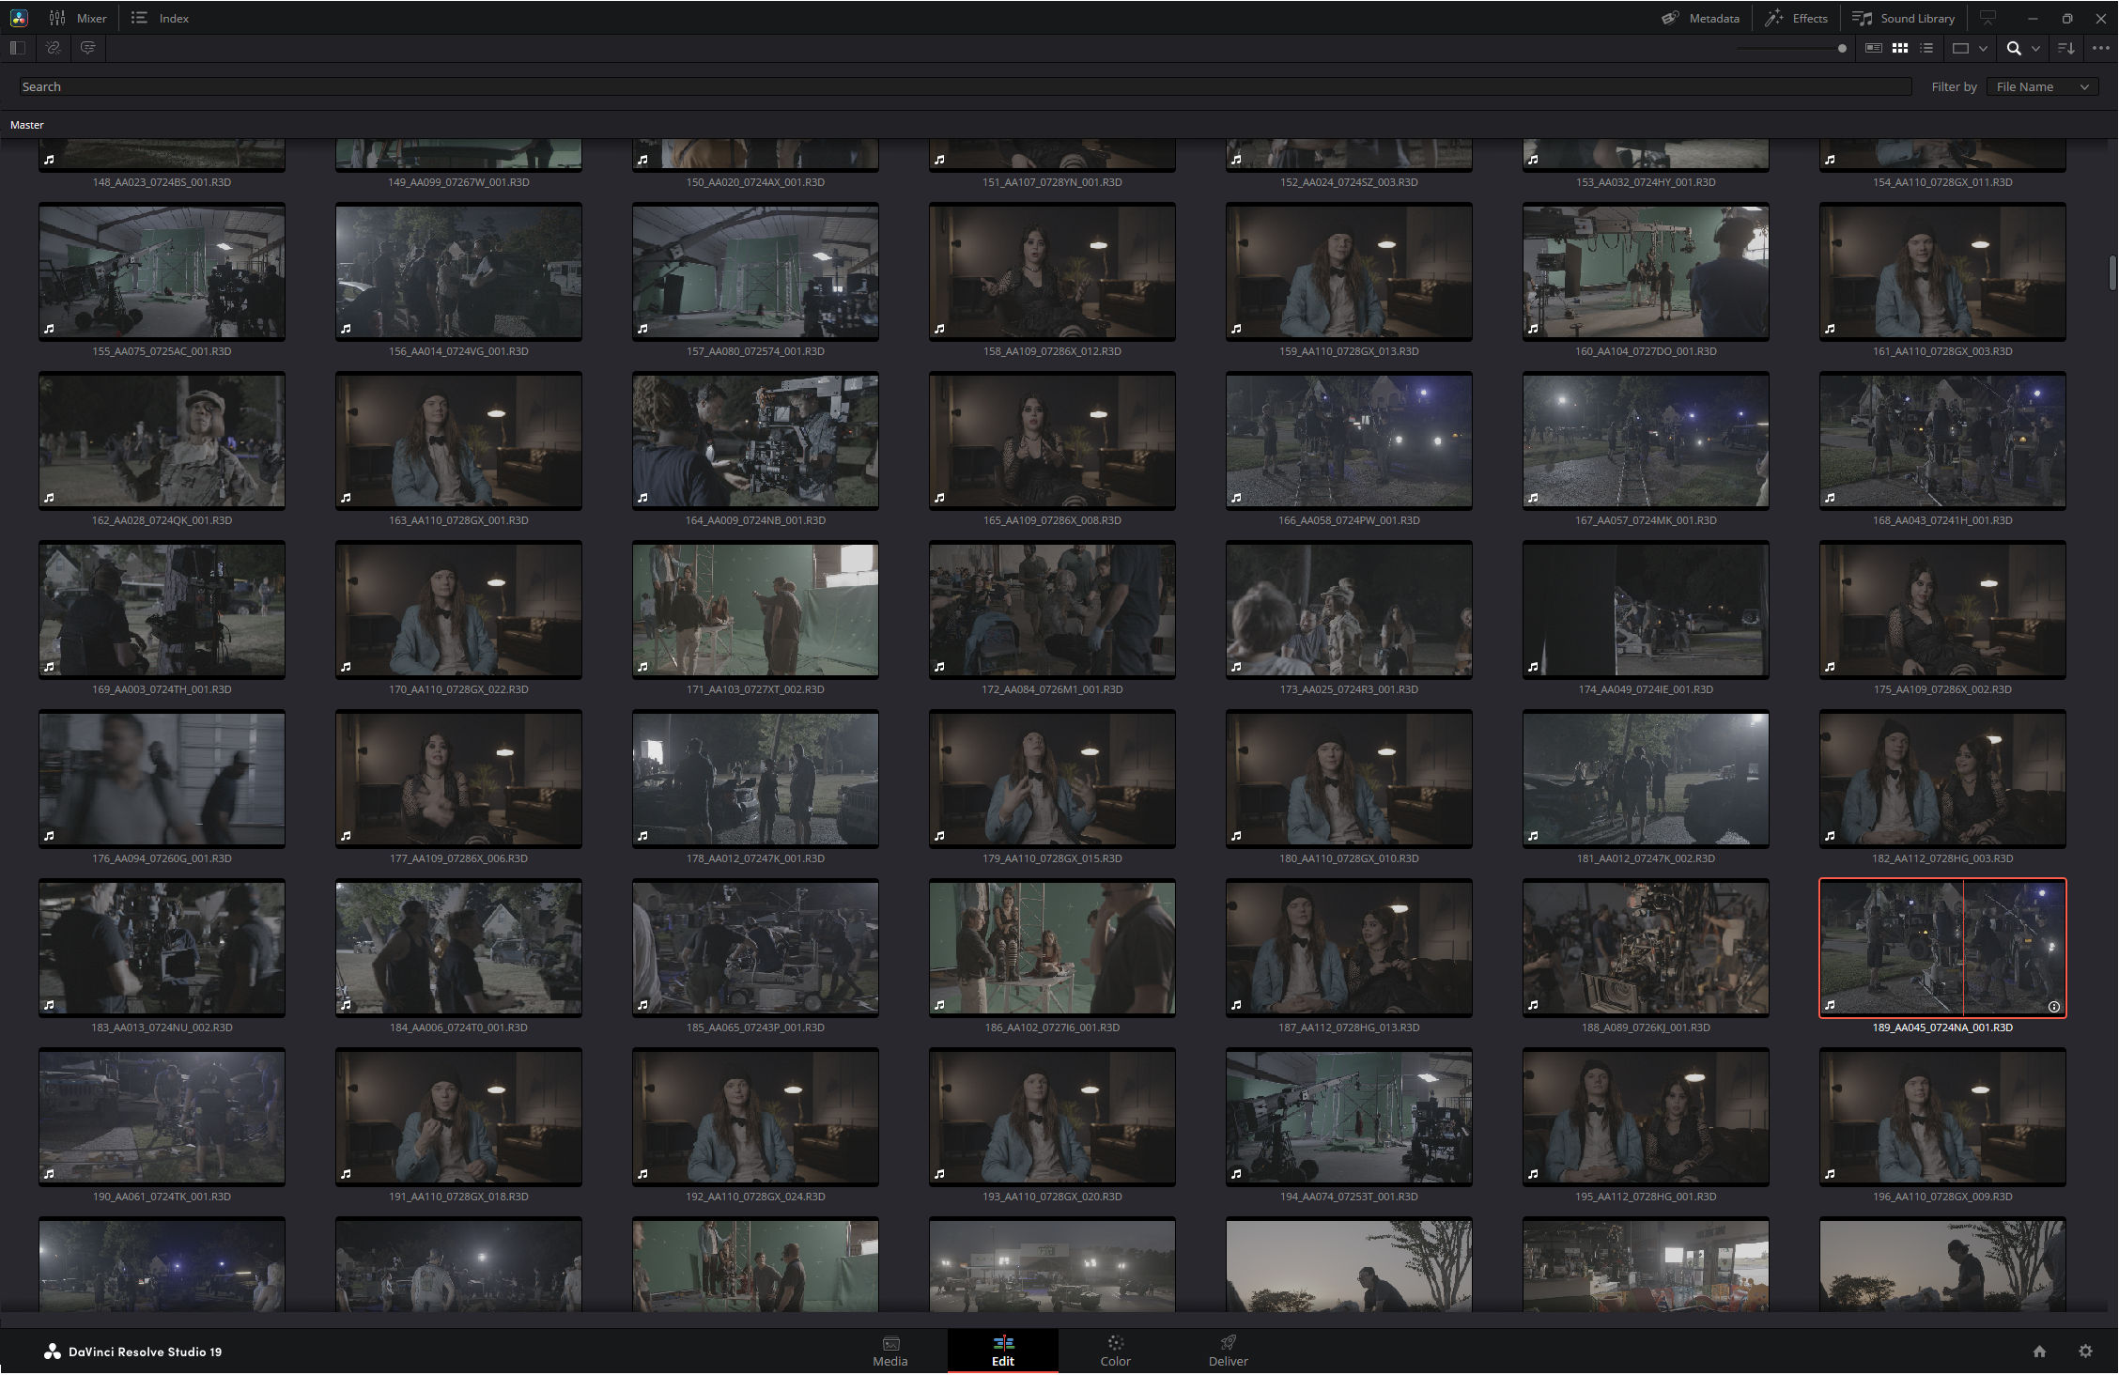Open the Sound Library panel
Image resolution: width=2119 pixels, height=1375 pixels.
click(1903, 18)
